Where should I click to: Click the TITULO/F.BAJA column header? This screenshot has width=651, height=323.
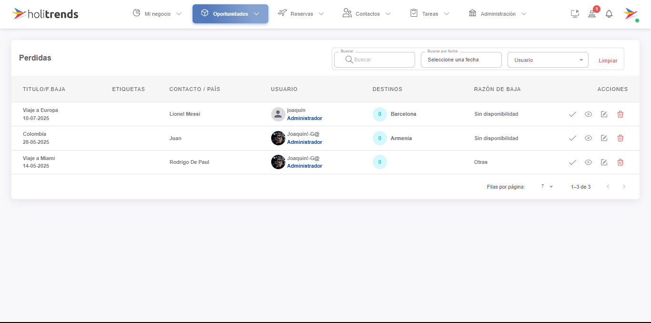(44, 89)
